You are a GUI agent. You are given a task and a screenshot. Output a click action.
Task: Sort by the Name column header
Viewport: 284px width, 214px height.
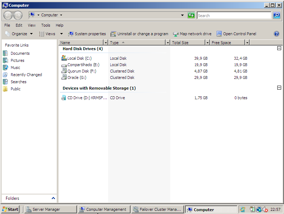81,43
